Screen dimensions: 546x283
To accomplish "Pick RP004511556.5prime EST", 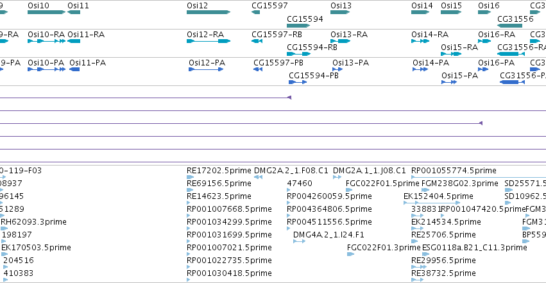I will click(x=289, y=228).
